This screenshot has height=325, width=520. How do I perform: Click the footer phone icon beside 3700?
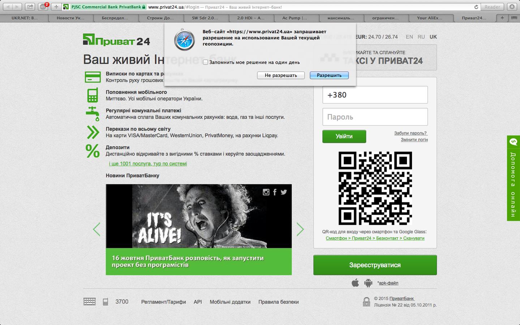(106, 302)
